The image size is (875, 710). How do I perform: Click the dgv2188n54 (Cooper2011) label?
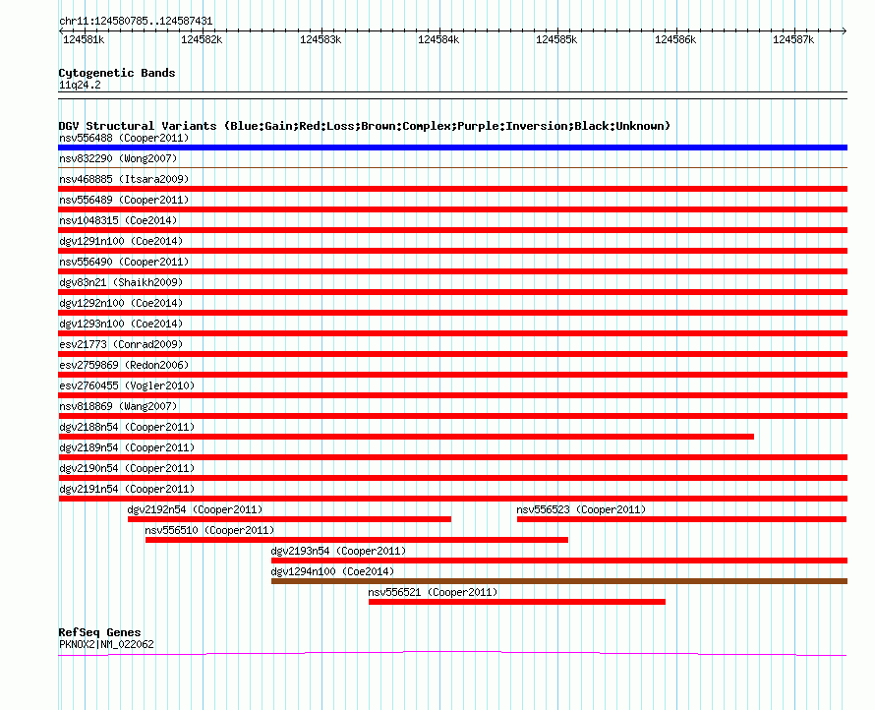tap(127, 427)
